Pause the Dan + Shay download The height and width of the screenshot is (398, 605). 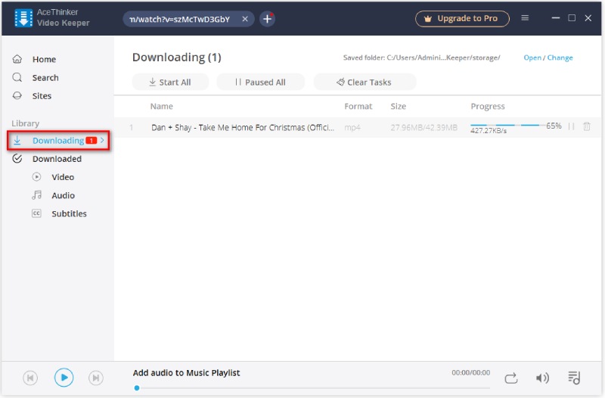pyautogui.click(x=572, y=126)
